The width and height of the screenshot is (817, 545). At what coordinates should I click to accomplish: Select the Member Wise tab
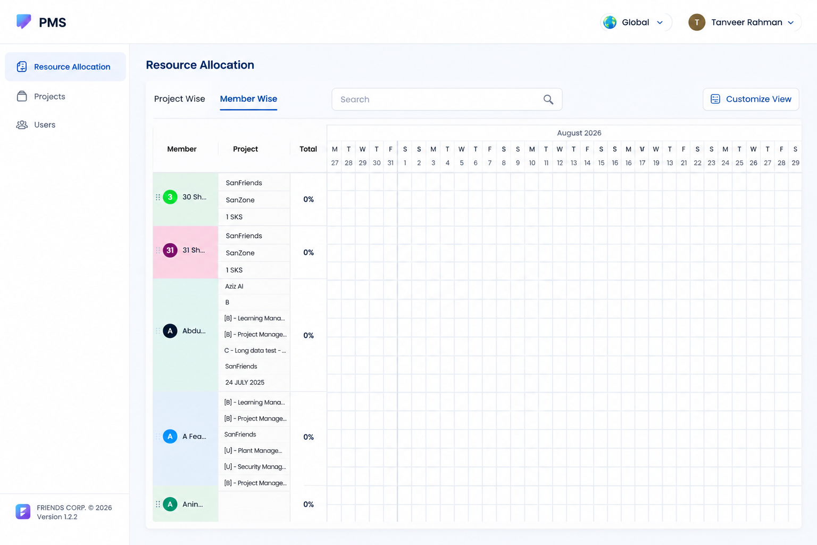[x=248, y=99]
